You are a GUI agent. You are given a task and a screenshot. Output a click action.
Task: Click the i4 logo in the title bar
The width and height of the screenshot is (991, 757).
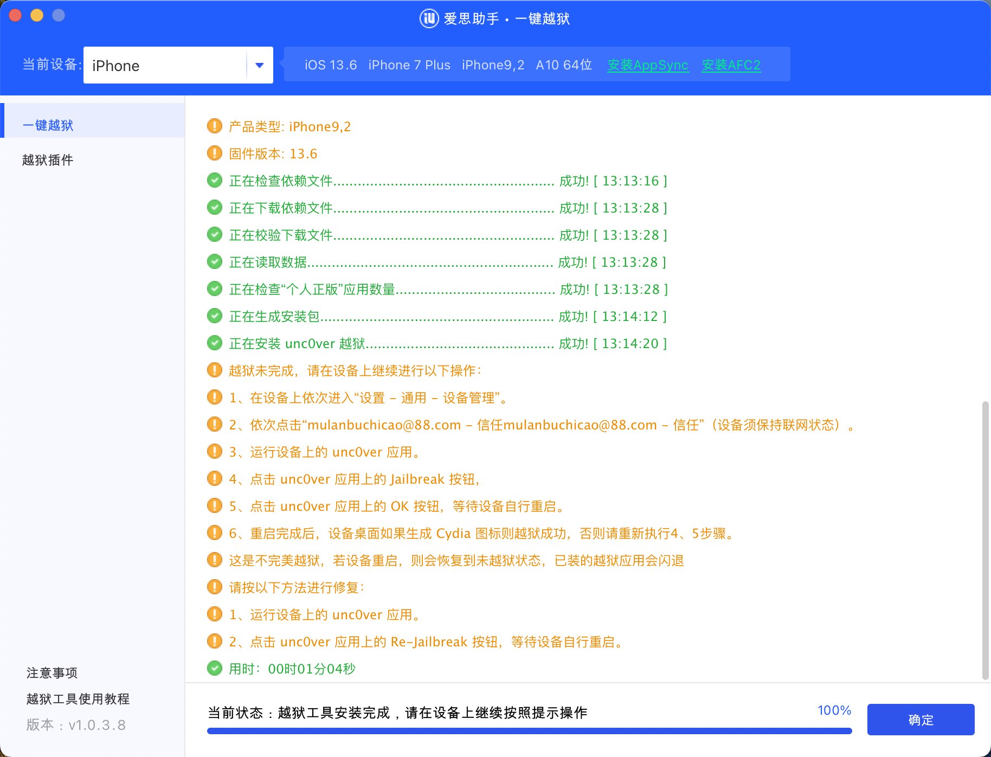click(x=429, y=18)
